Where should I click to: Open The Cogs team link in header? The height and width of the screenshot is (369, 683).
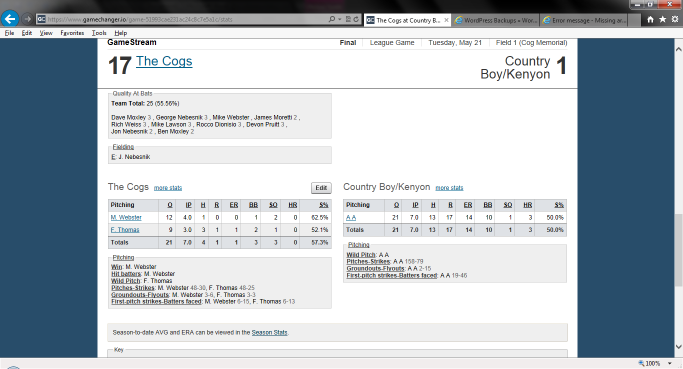tap(164, 61)
